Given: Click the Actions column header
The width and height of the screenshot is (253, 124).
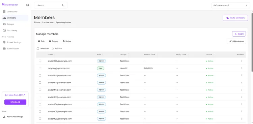Looking at the screenshot, I should 240,54.
